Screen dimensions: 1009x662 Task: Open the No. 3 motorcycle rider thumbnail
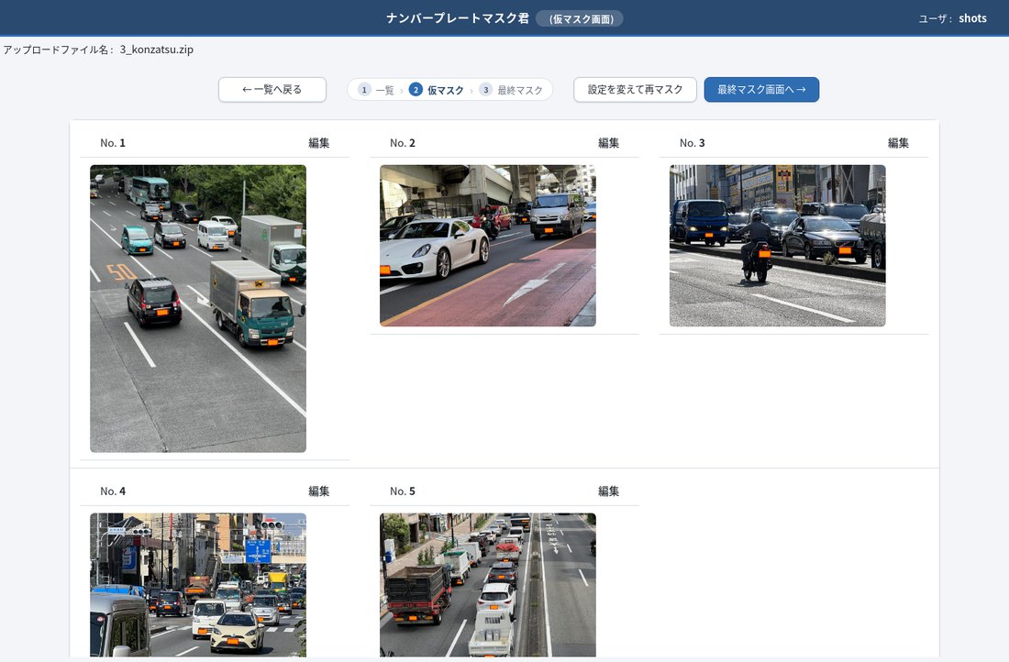[x=777, y=246]
